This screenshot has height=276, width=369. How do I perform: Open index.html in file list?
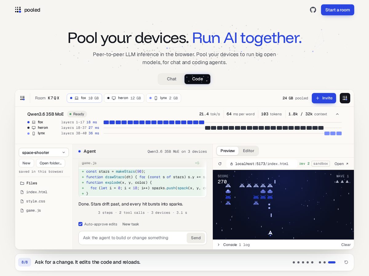pyautogui.click(x=37, y=192)
